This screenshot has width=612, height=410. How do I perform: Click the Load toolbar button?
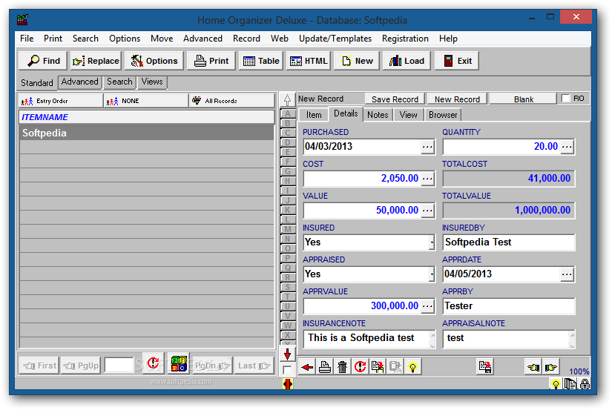(x=407, y=61)
